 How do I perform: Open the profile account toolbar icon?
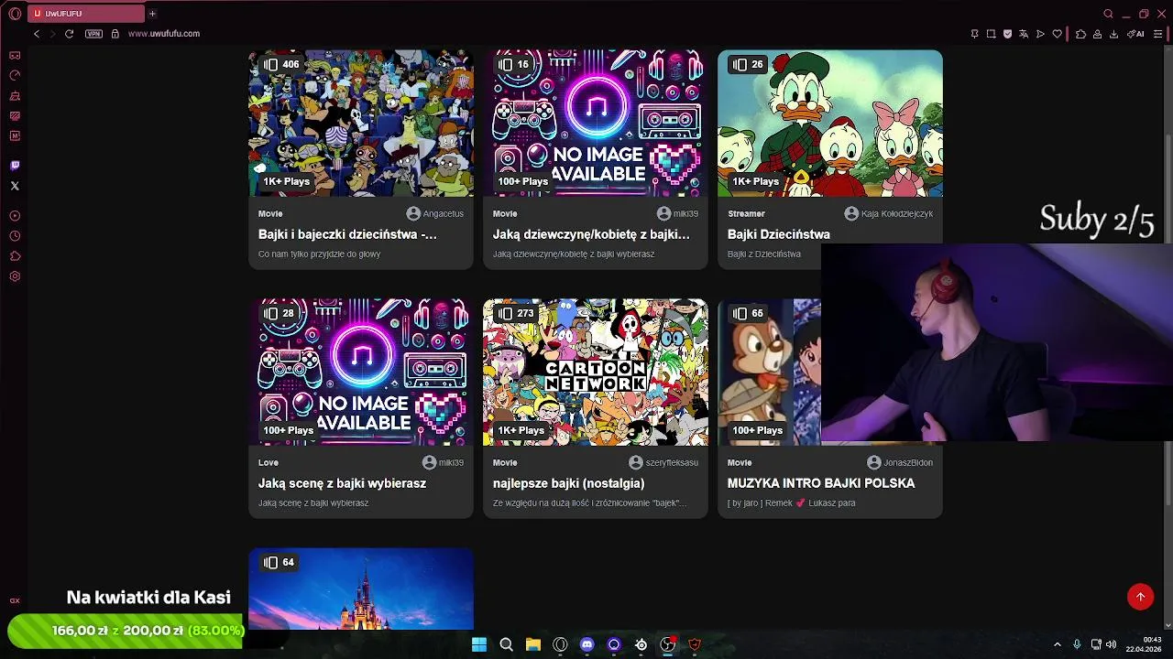coord(1097,34)
